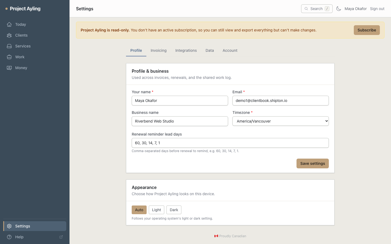Open Services from the sidebar
Image resolution: width=391 pixels, height=244 pixels.
35,46
